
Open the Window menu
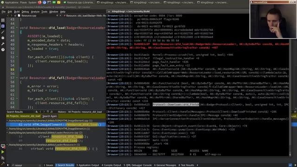pos(54,12)
